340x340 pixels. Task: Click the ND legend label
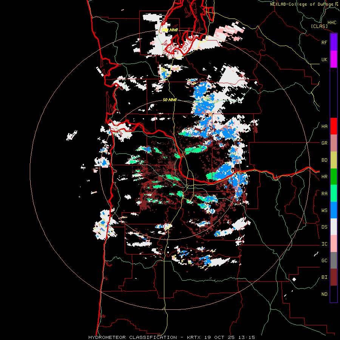pos(324,294)
